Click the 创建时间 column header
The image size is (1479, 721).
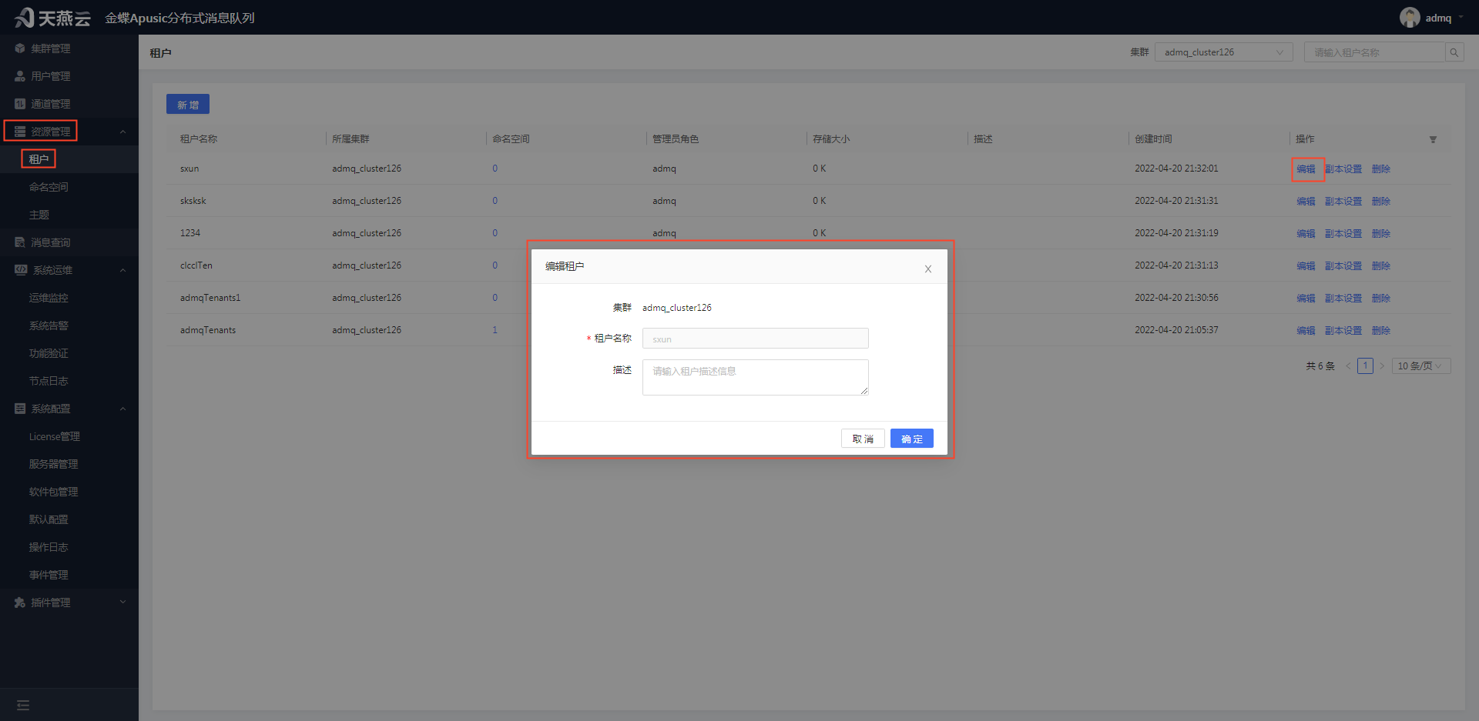click(x=1153, y=139)
